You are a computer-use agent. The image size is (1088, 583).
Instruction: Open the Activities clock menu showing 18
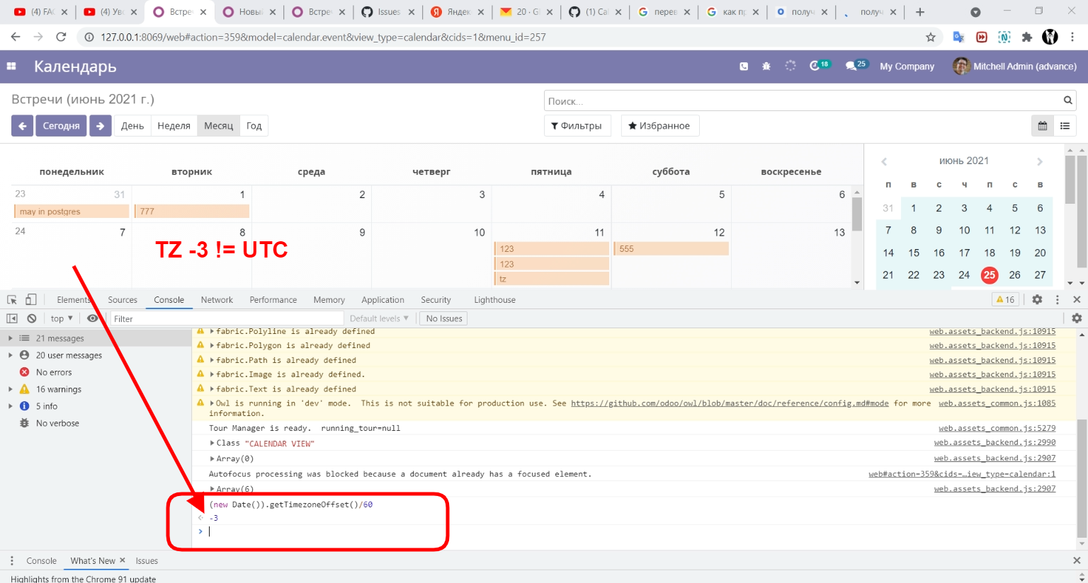816,66
